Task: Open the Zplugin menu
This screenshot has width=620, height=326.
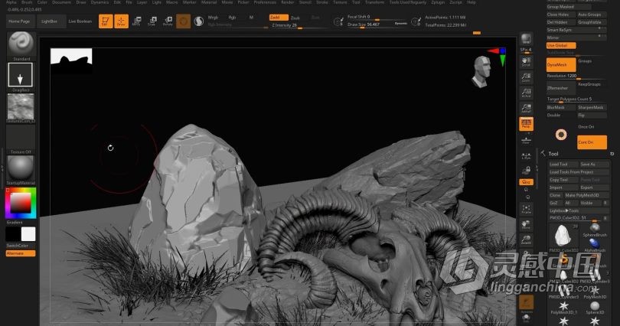Action: [438, 2]
